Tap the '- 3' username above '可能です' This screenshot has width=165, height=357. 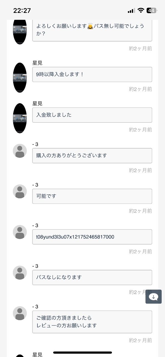(35, 185)
